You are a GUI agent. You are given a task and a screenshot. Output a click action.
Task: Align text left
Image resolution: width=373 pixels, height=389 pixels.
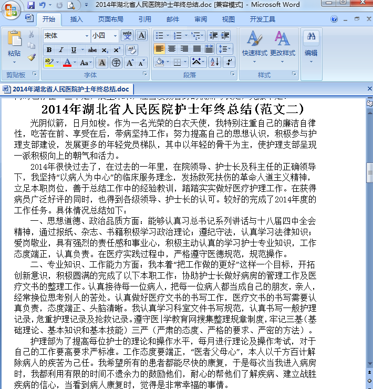tap(159, 48)
